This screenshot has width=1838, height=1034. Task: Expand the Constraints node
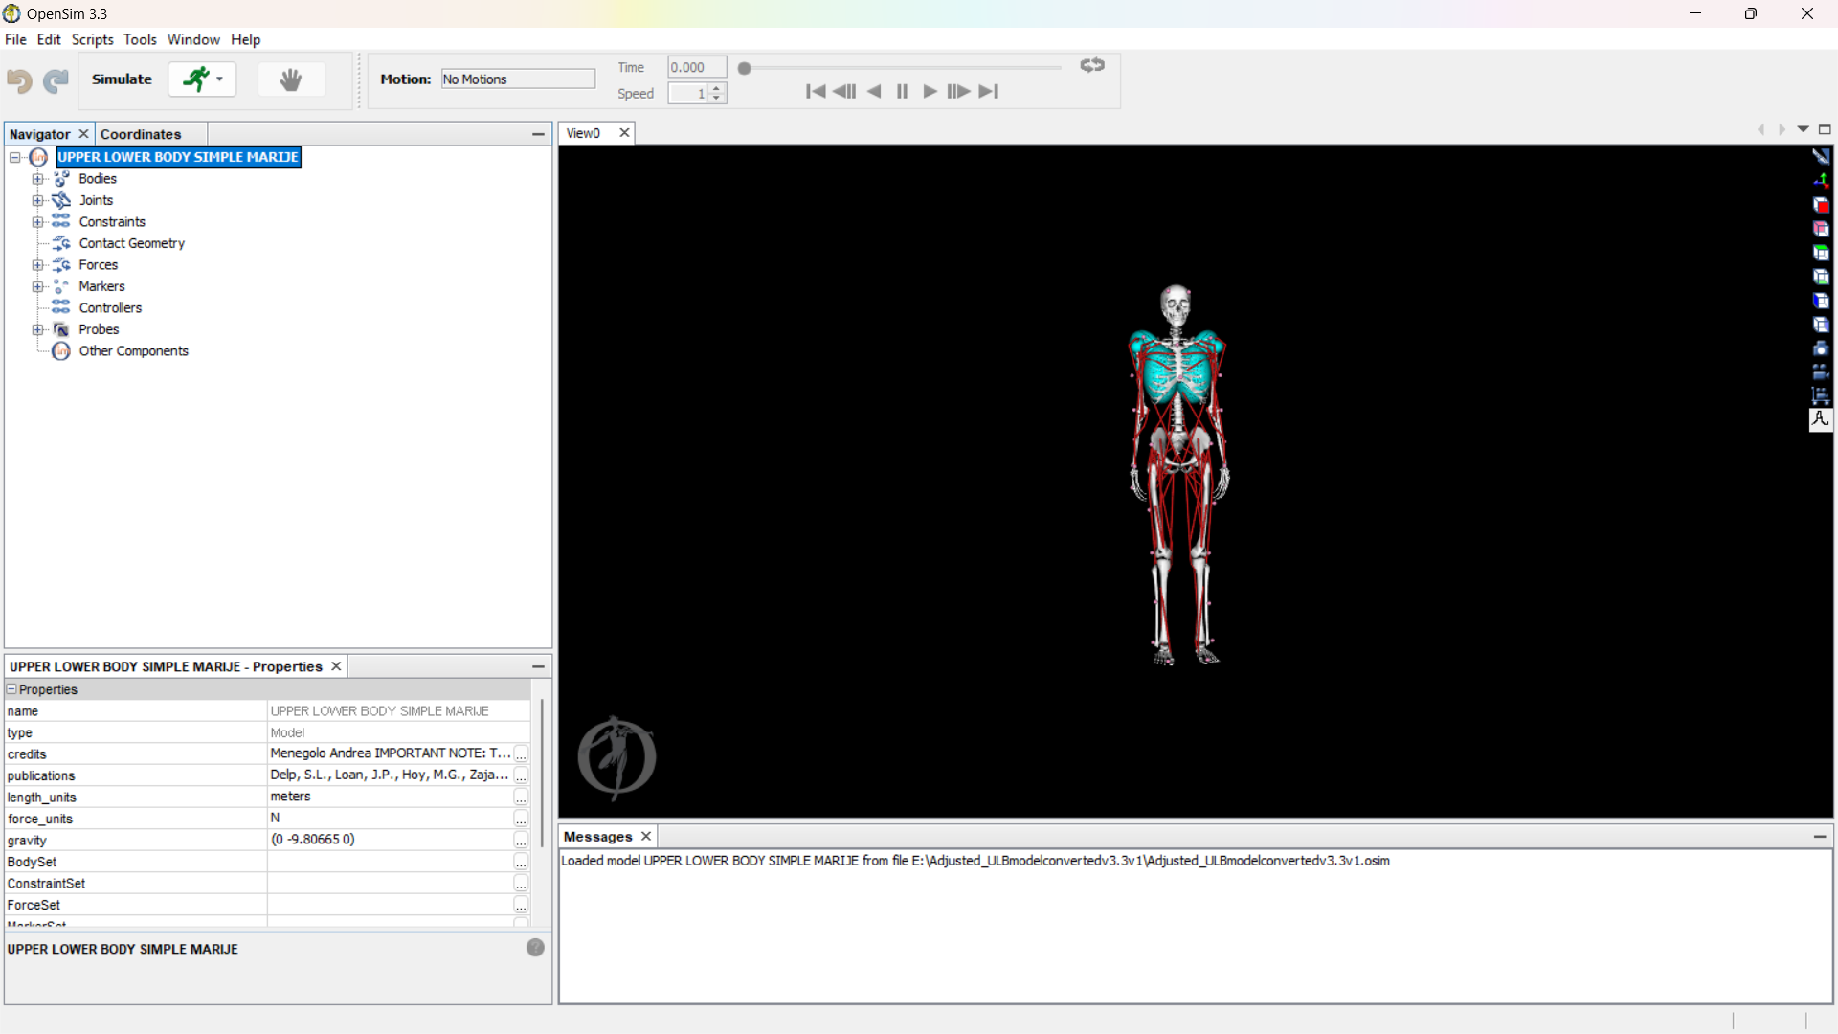(x=37, y=222)
